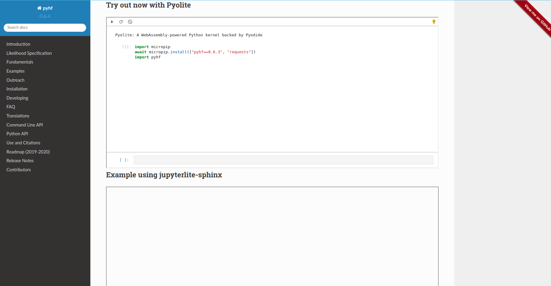Open the Introduction page

click(18, 44)
